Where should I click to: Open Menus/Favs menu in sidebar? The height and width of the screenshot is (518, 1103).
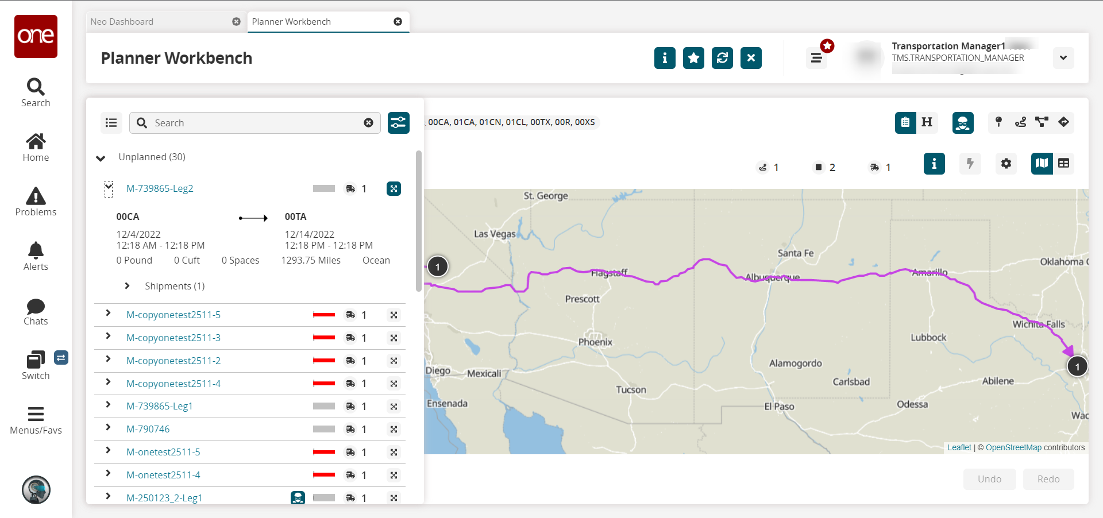36,420
